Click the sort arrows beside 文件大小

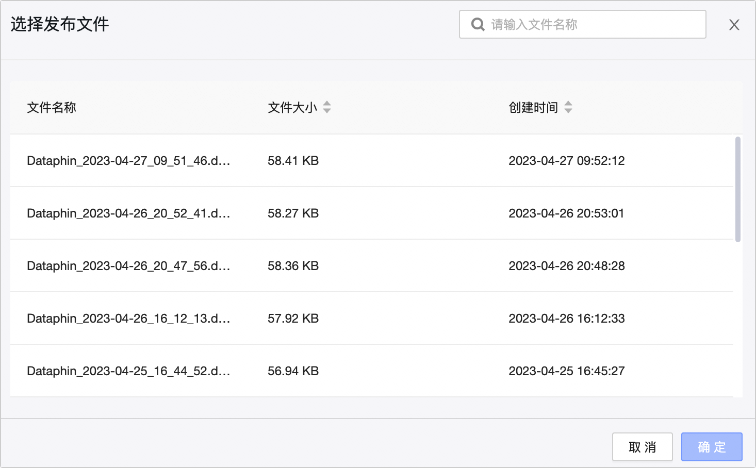click(x=327, y=107)
